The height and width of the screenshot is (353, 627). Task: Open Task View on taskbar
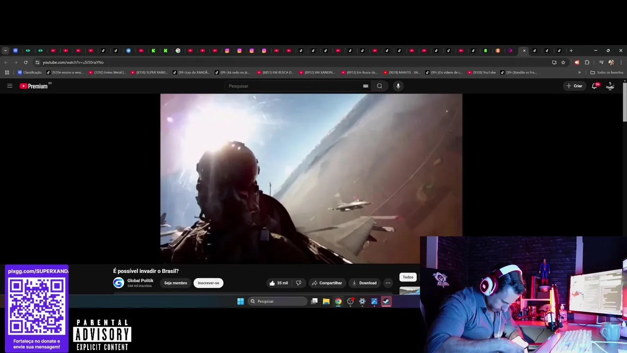coord(314,302)
